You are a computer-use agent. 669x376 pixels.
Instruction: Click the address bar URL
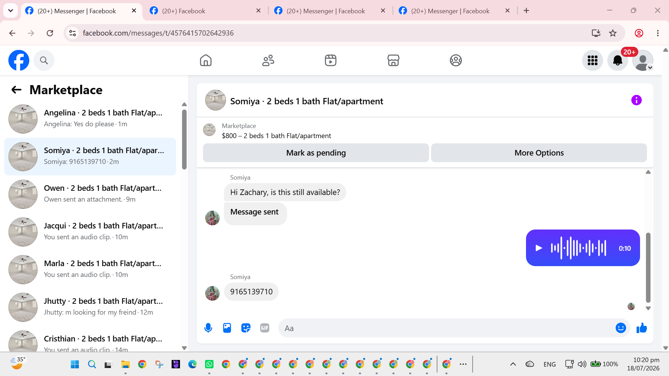coord(158,33)
